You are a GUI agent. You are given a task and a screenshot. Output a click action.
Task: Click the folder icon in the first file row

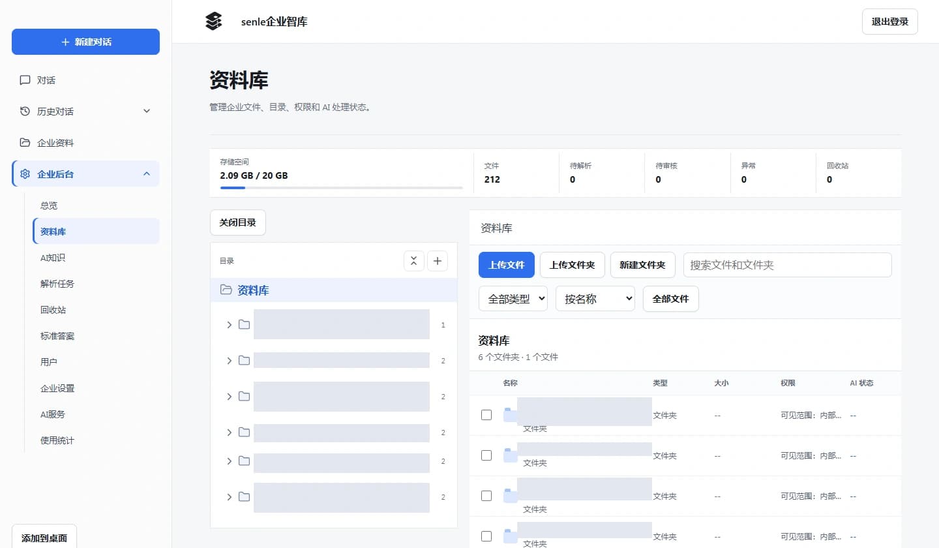click(x=510, y=415)
